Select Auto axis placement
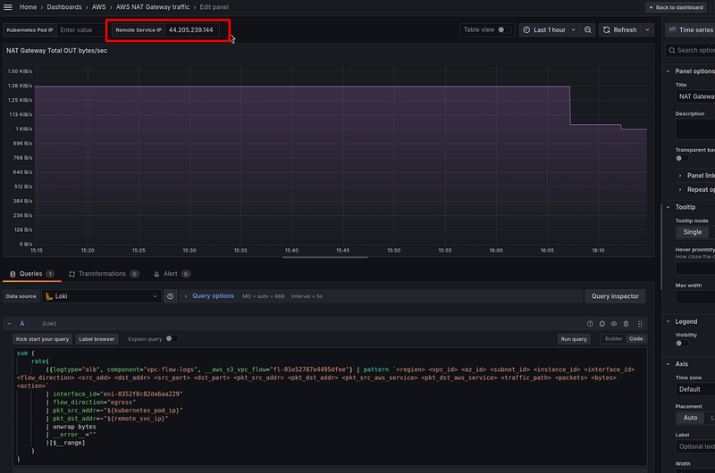715x473 pixels. [690, 418]
